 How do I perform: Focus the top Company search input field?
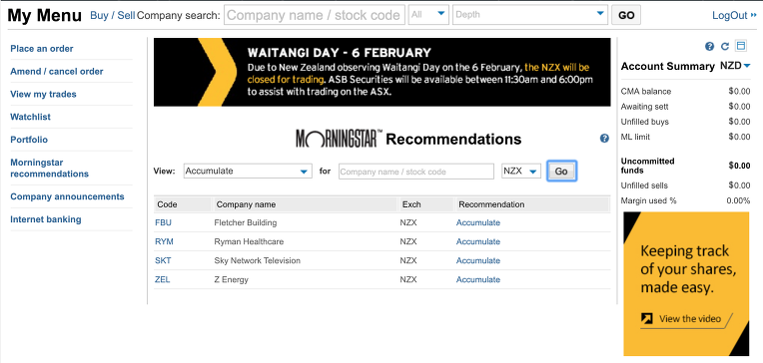tap(315, 15)
